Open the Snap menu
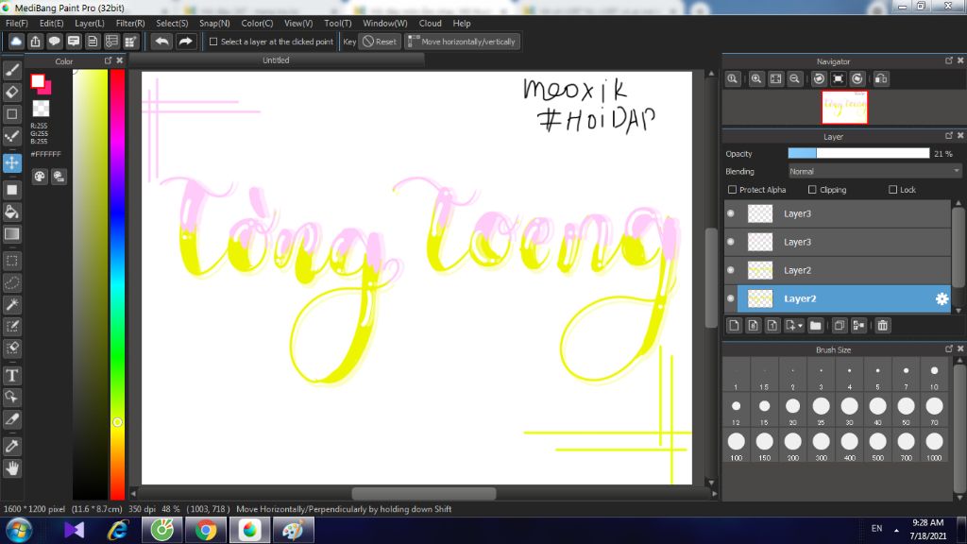The height and width of the screenshot is (544, 967). coord(214,24)
